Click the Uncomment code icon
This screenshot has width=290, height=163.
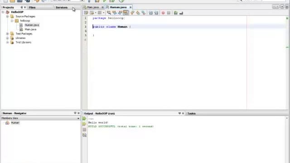click(x=181, y=13)
